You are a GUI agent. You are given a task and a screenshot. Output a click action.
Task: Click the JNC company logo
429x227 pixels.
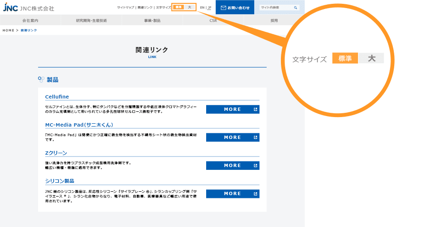(x=29, y=8)
